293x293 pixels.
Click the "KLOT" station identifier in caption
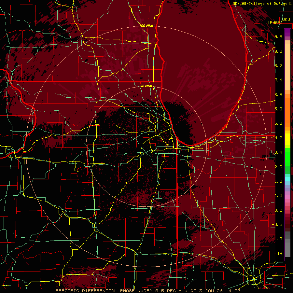coord(190,291)
